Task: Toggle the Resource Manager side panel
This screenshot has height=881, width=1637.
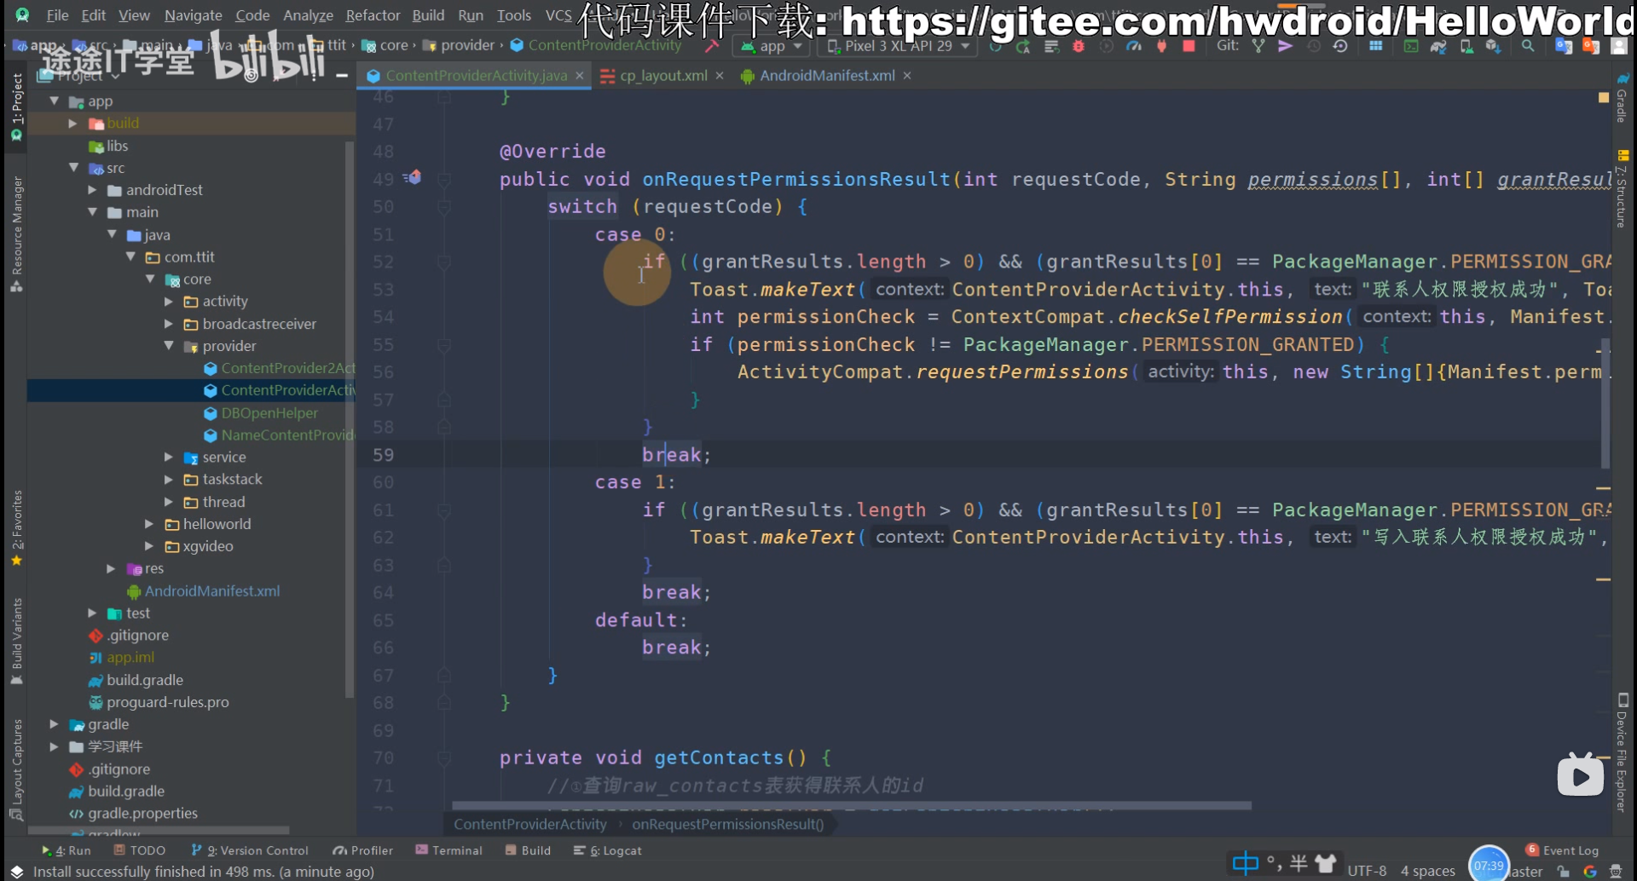Action: click(x=16, y=234)
